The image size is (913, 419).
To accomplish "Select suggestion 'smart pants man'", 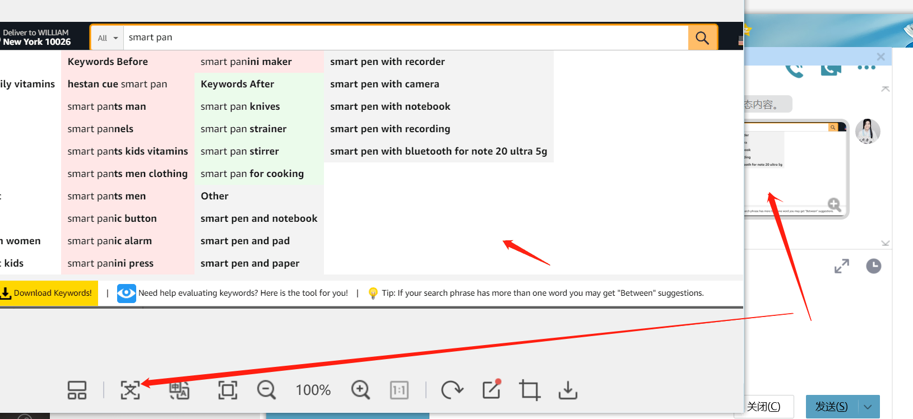I will click(106, 106).
